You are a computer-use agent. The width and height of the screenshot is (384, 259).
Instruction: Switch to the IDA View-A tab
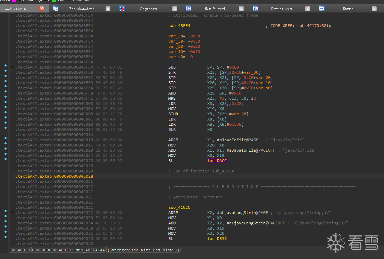15,9
